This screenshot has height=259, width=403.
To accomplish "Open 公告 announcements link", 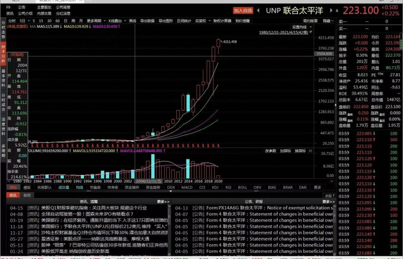I will [22, 7].
